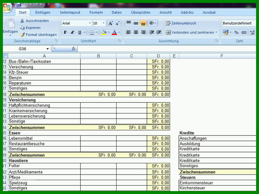Image resolution: width=259 pixels, height=194 pixels.
Task: Open Schriftart dialog launcher
Action: [119, 41]
